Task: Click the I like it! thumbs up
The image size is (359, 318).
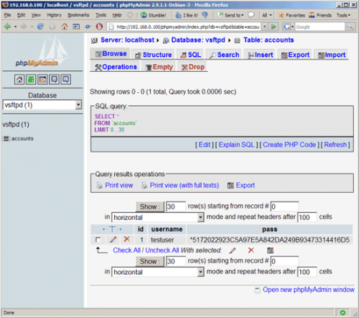Action: (x=187, y=15)
